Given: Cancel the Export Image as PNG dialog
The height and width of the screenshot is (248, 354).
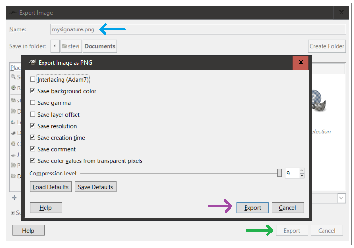Looking at the screenshot, I should coord(287,208).
